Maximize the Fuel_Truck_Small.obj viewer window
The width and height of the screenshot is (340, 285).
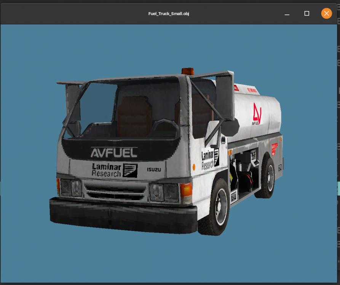(x=306, y=13)
